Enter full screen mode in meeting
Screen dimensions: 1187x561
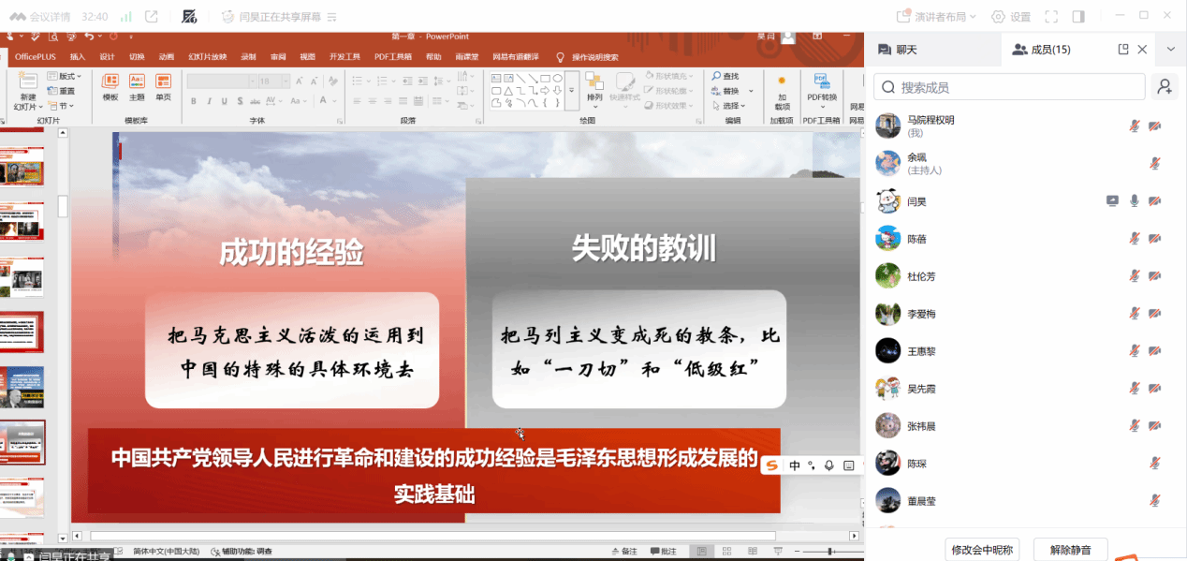[1051, 17]
